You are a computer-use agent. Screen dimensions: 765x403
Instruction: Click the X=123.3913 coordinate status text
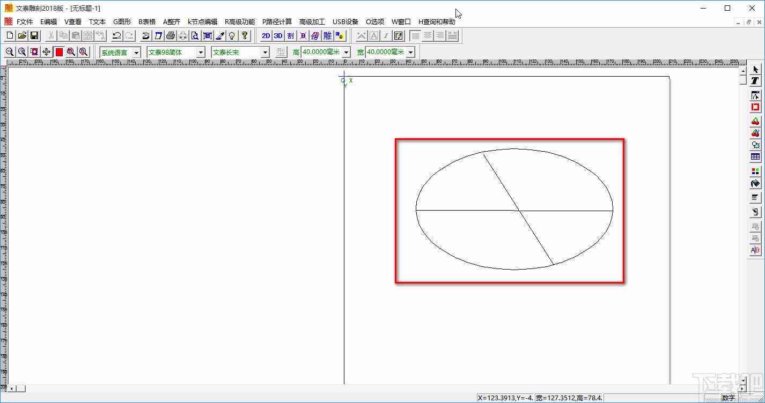[506, 398]
